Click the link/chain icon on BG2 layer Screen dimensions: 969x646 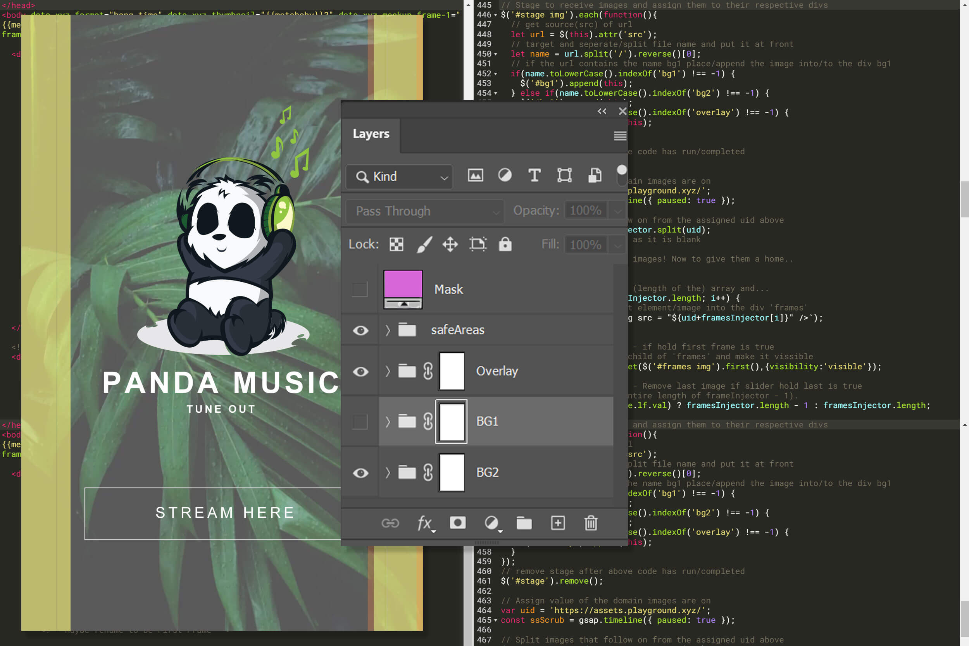click(428, 472)
